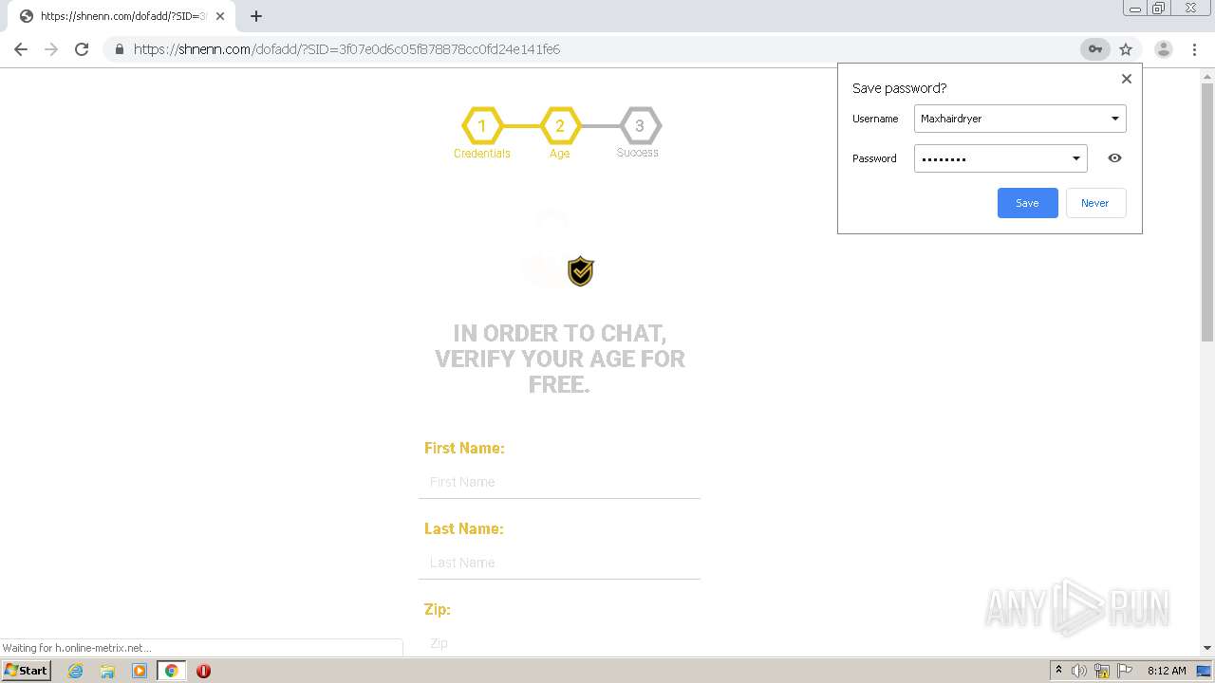This screenshot has width=1215, height=683.
Task: Open the Chrome profile avatar
Action: pos(1164,49)
